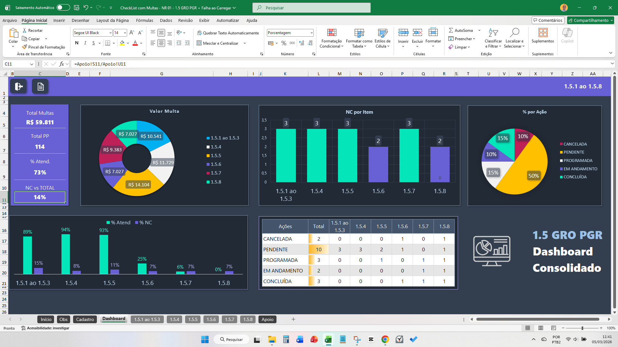Open the Fórmulas ribbon tab
This screenshot has width=618, height=347.
(x=145, y=20)
